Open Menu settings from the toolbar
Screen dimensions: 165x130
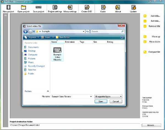(x=70, y=7)
